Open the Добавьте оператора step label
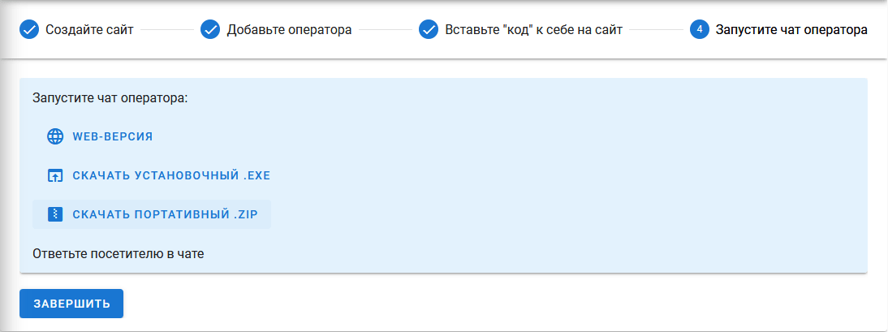Screen dimensions: 888x332 point(289,30)
